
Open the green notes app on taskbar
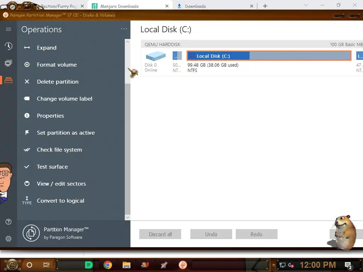(89, 265)
